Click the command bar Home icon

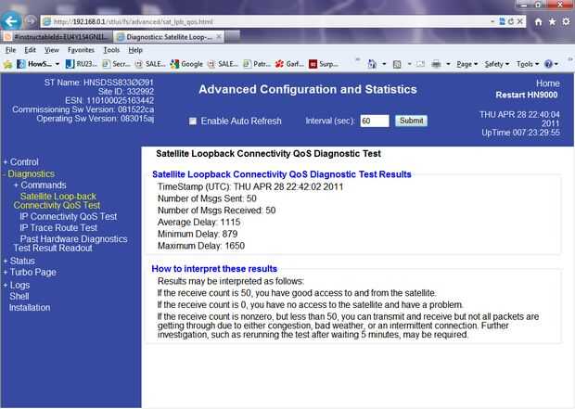(372, 64)
